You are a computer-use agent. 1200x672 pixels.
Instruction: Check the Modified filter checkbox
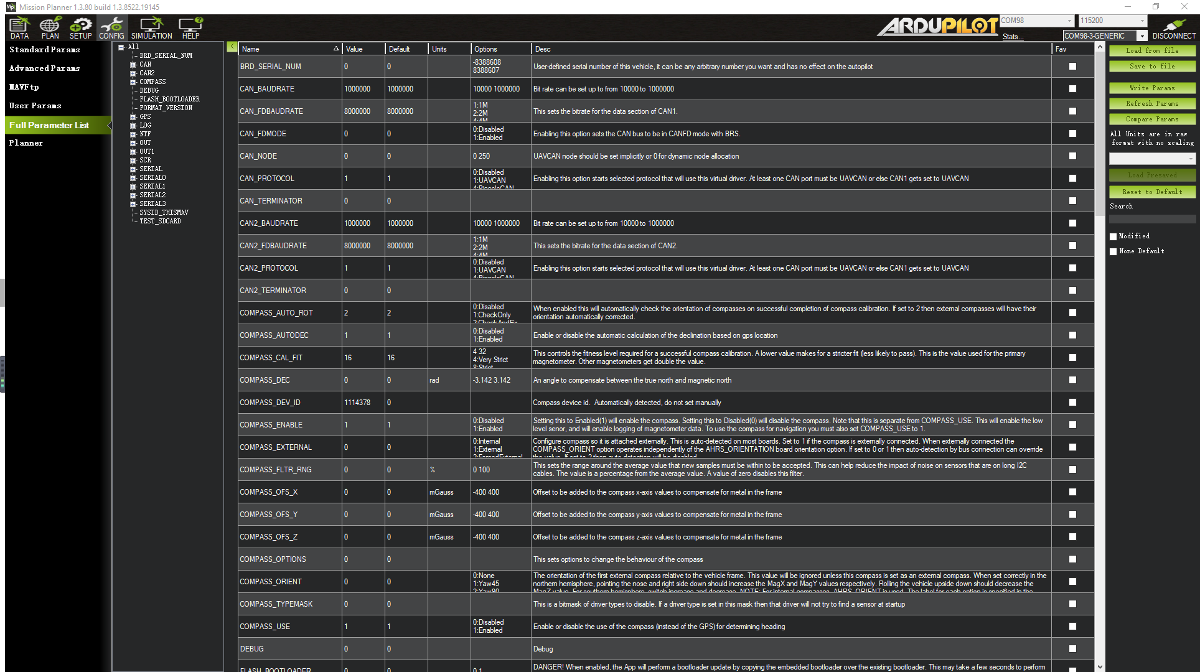(x=1113, y=236)
